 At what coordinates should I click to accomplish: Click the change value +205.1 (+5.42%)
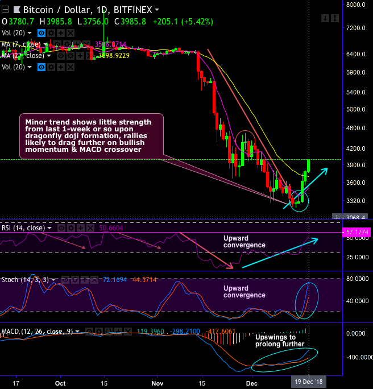(x=183, y=22)
